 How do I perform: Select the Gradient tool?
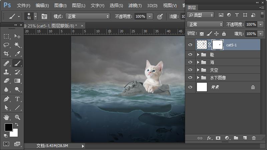click(17, 80)
